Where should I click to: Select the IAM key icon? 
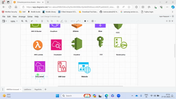coord(100,42)
